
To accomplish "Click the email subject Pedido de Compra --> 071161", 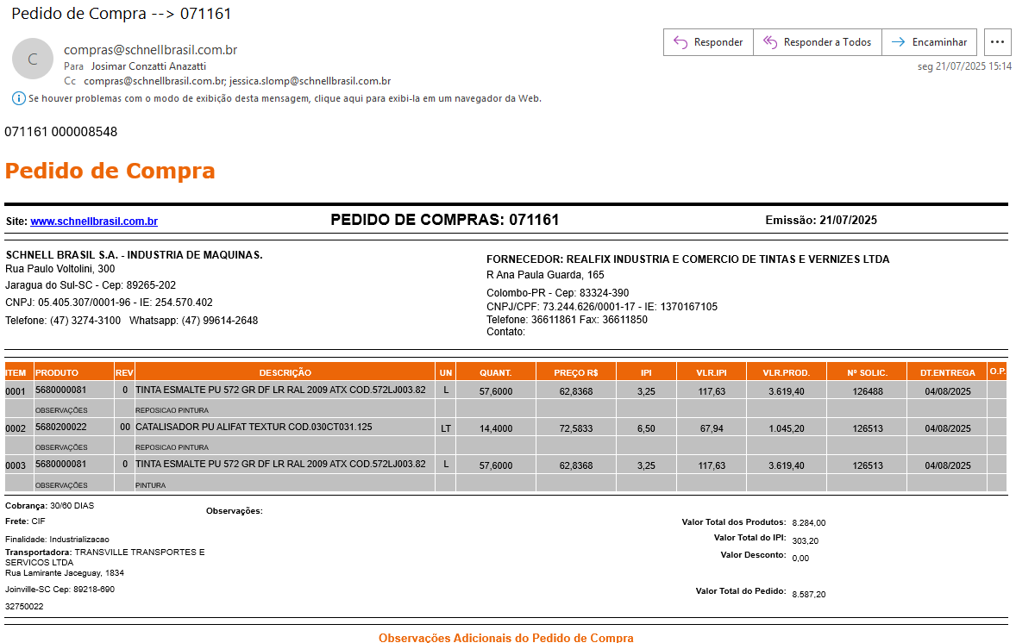I will (122, 14).
